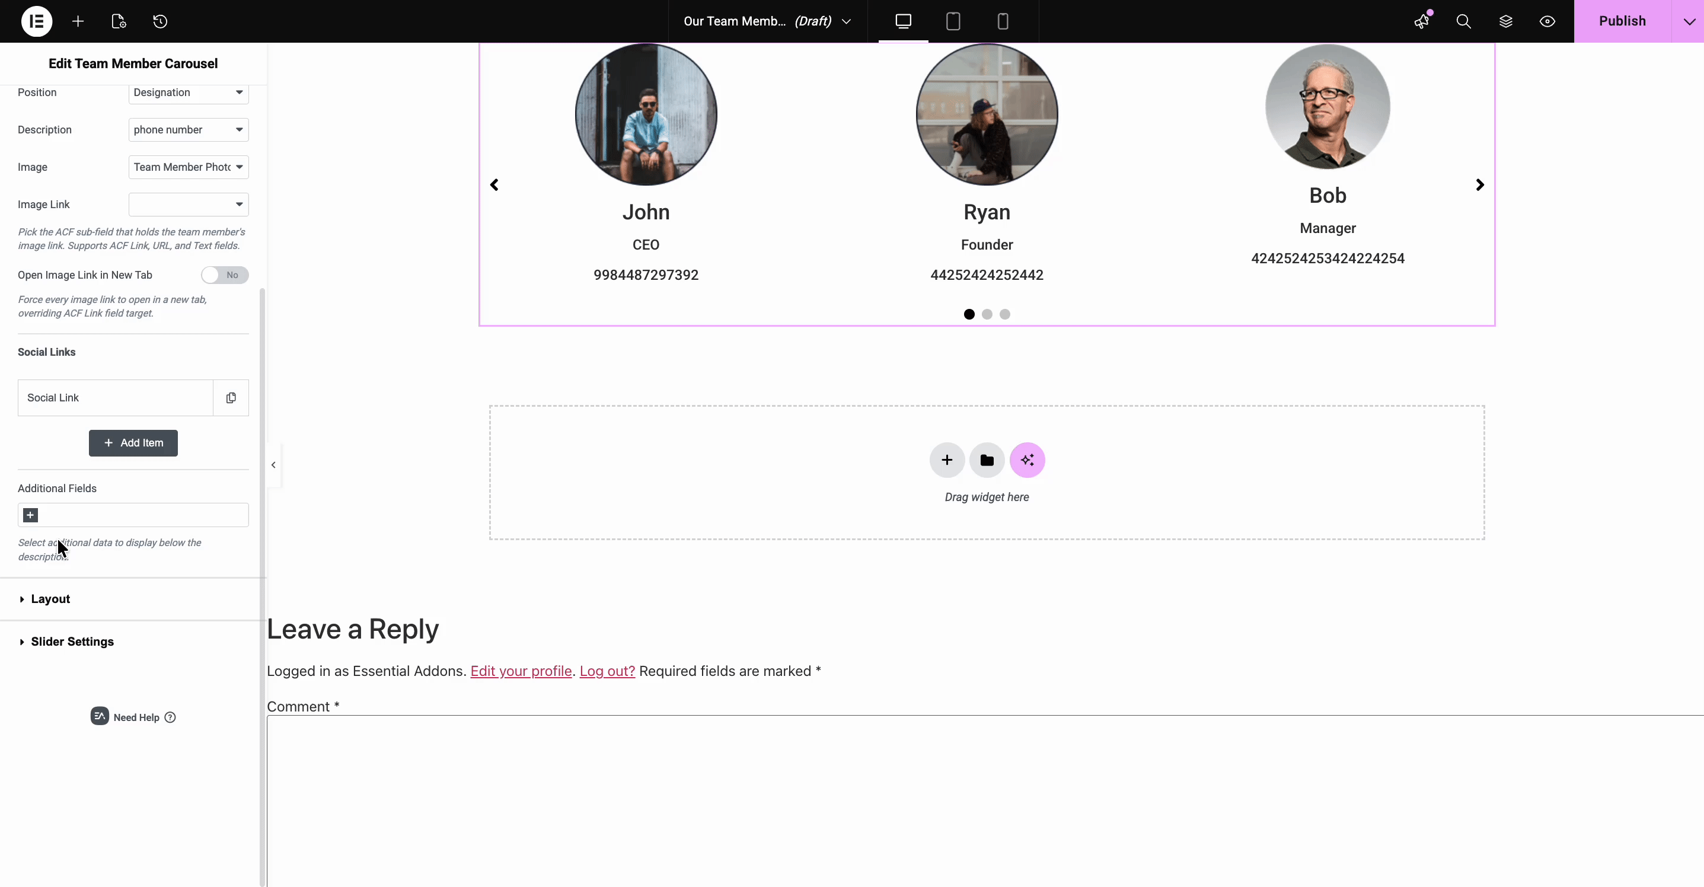Click the name John

coord(646,212)
